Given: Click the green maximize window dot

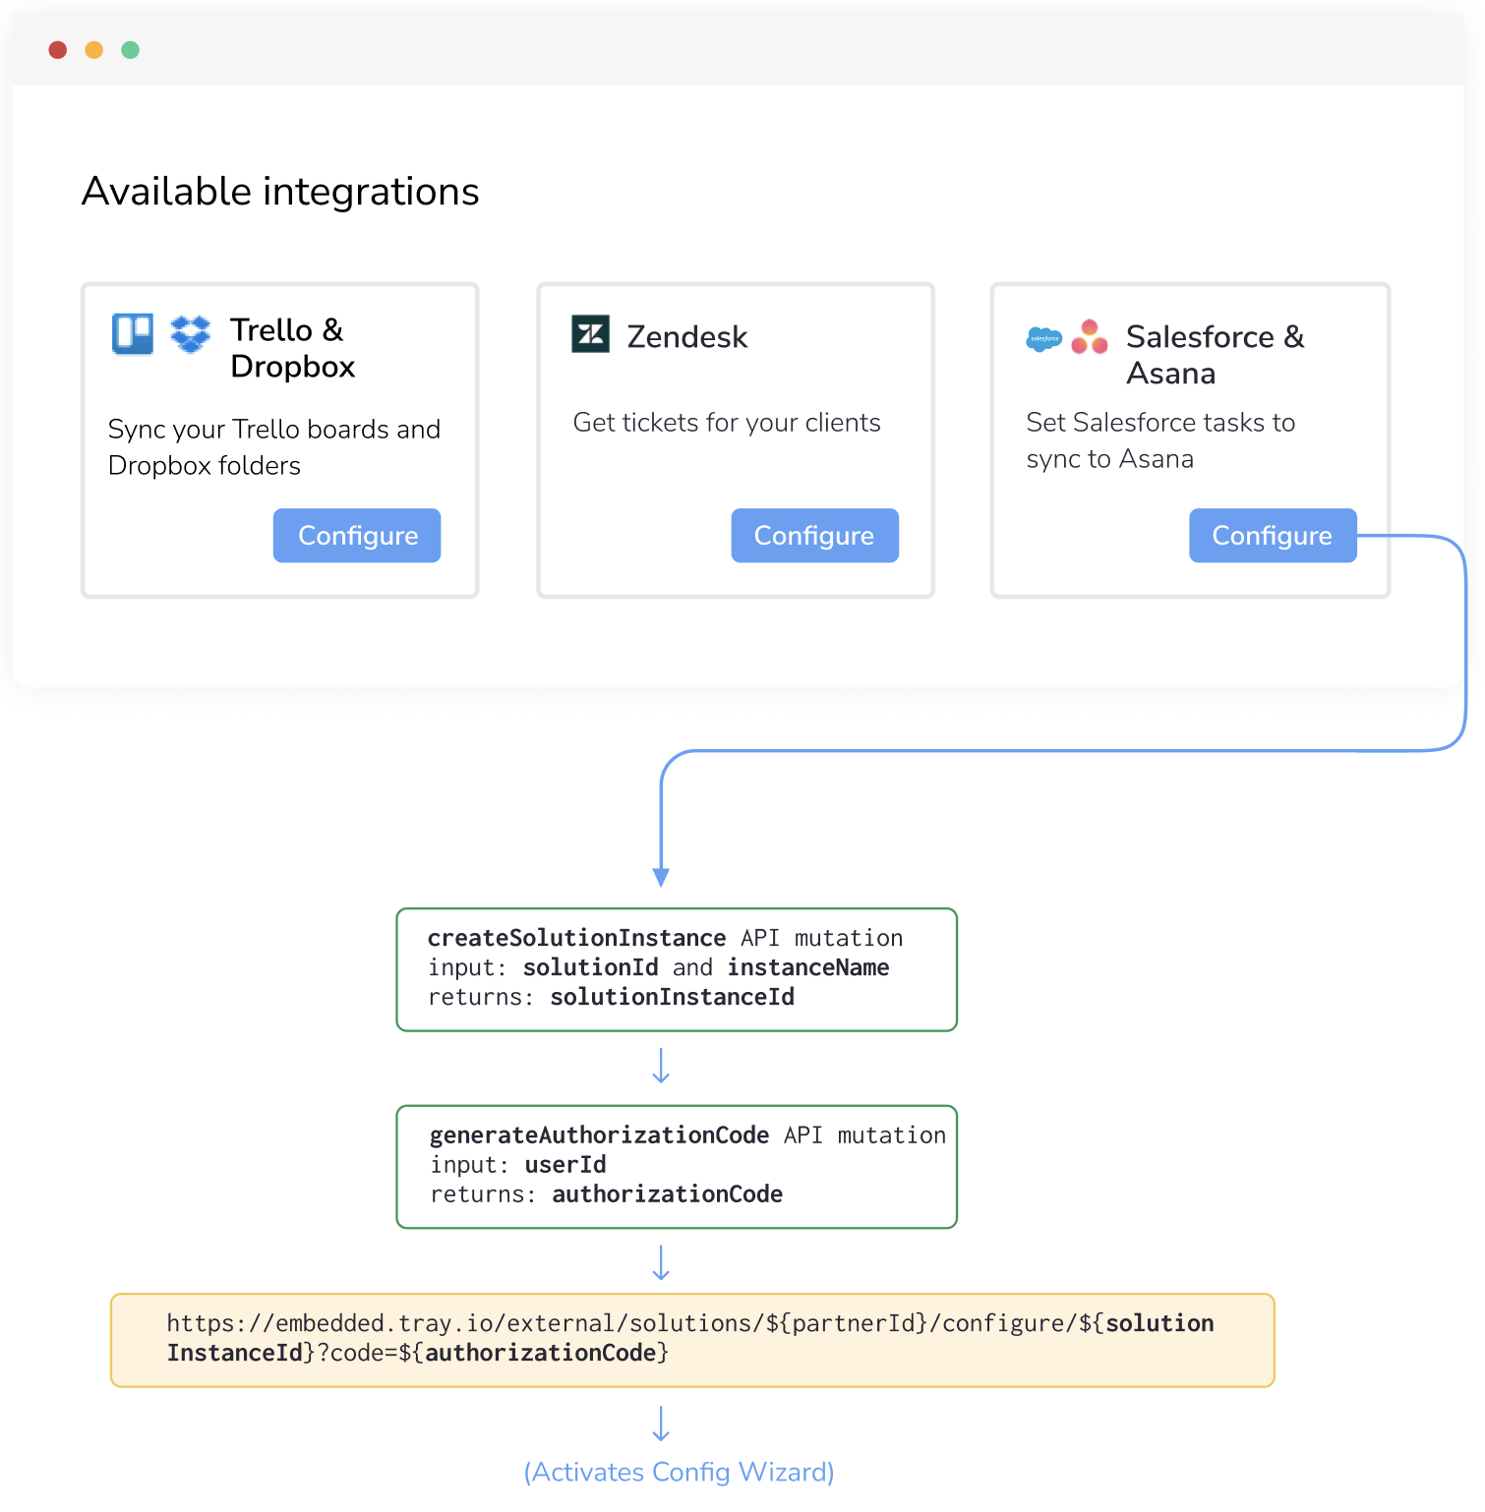Looking at the screenshot, I should coord(131,50).
